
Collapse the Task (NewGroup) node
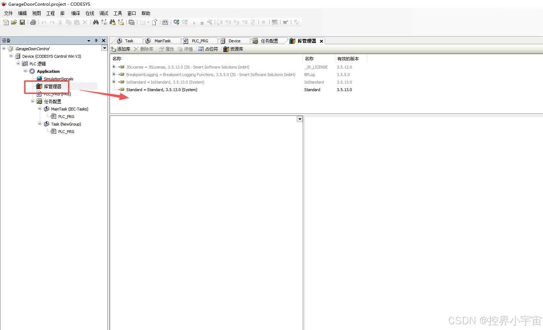(40, 123)
